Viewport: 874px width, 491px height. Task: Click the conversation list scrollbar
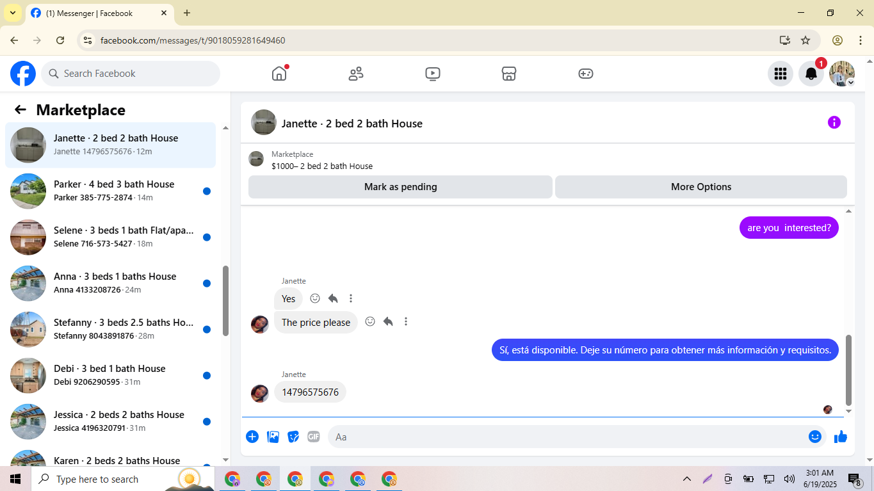pyautogui.click(x=225, y=301)
